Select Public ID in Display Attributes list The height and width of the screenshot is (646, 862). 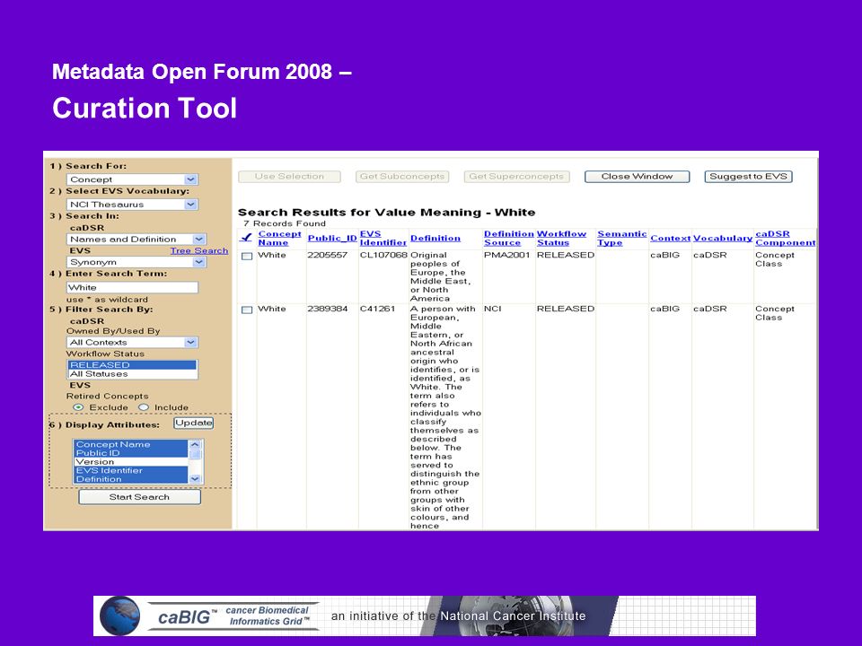(131, 452)
